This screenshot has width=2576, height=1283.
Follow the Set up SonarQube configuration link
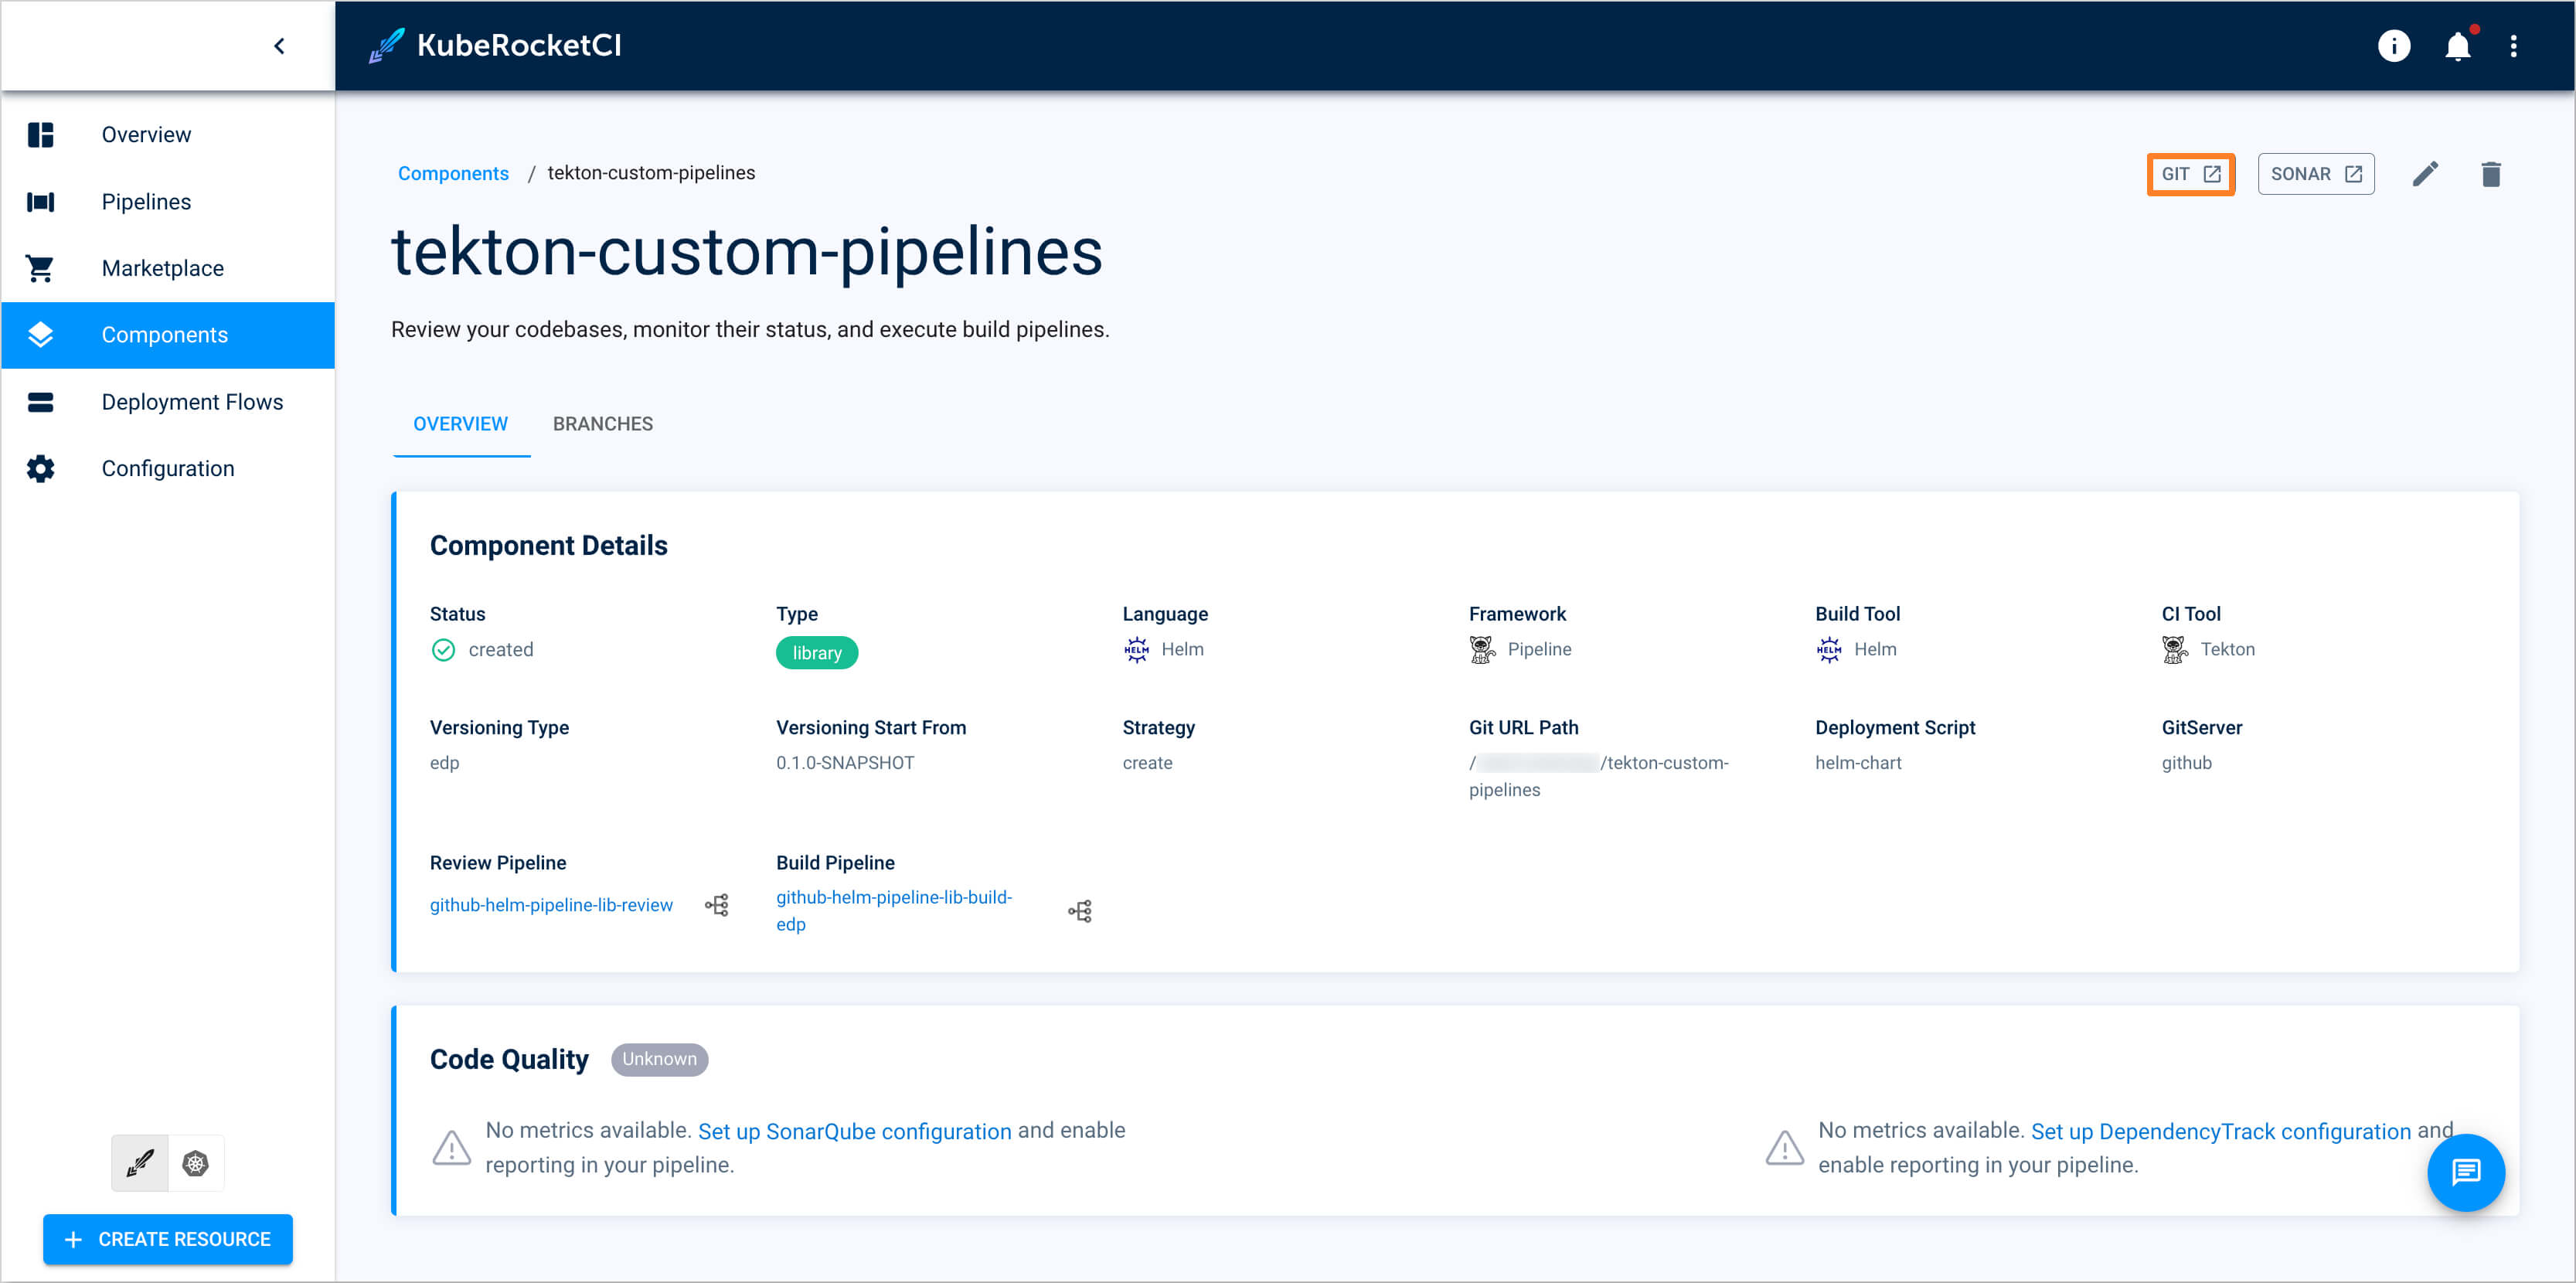coord(855,1131)
